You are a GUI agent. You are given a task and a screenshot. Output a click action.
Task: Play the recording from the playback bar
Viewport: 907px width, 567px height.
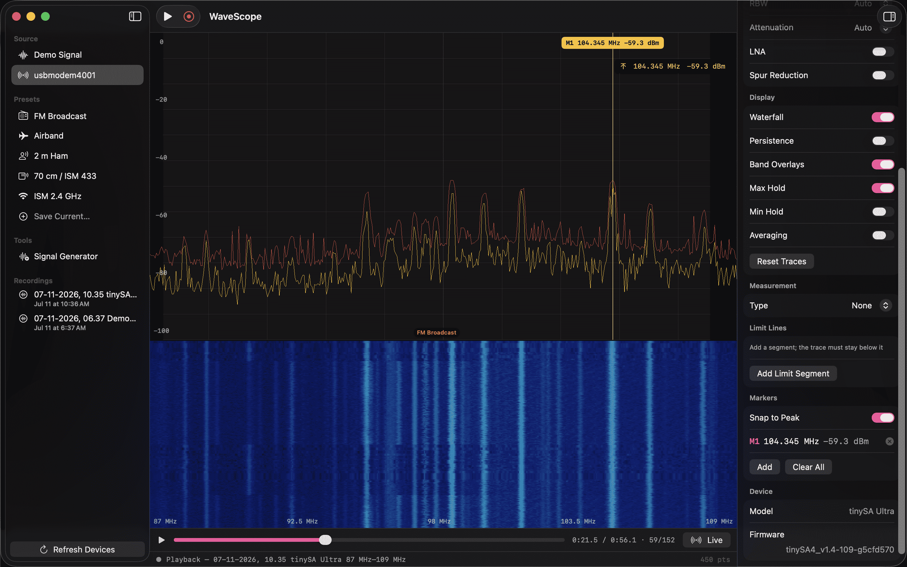(162, 540)
